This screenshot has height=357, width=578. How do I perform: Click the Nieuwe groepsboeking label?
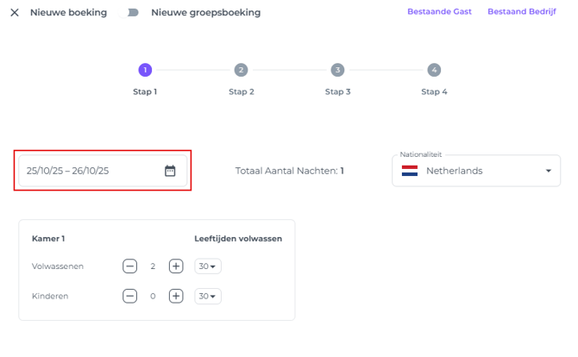click(205, 13)
